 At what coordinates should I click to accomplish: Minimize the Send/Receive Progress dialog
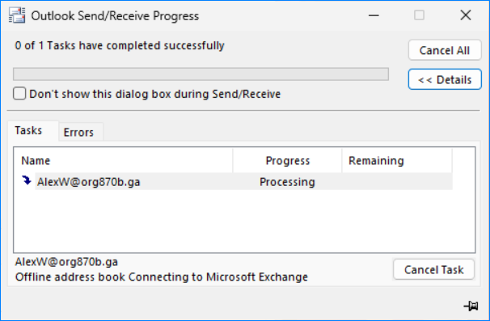(374, 15)
